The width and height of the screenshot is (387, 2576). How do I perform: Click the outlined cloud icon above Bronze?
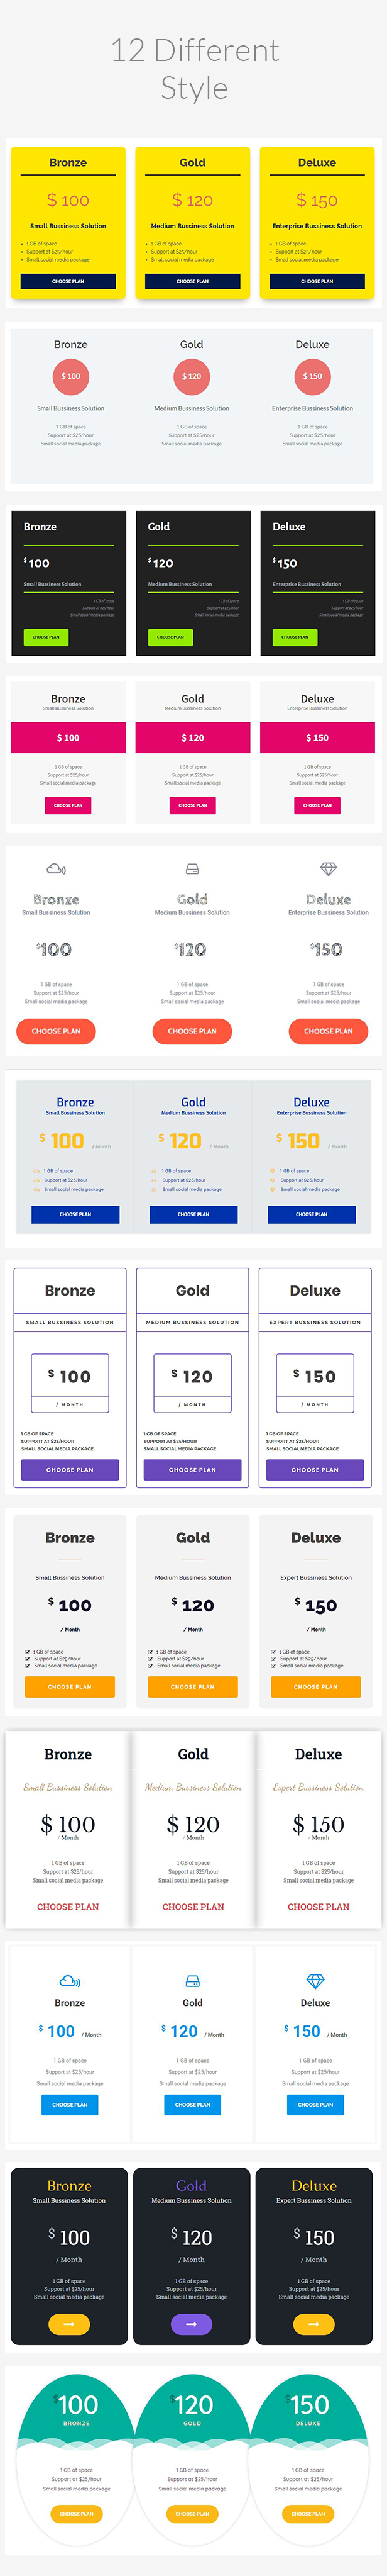(x=57, y=869)
